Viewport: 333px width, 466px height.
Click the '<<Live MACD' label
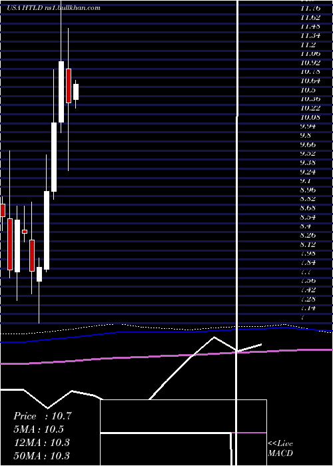pyautogui.click(x=280, y=448)
